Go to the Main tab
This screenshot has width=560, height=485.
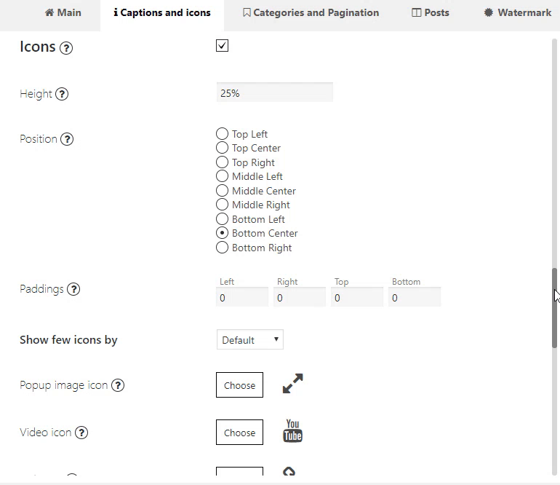pyautogui.click(x=63, y=13)
